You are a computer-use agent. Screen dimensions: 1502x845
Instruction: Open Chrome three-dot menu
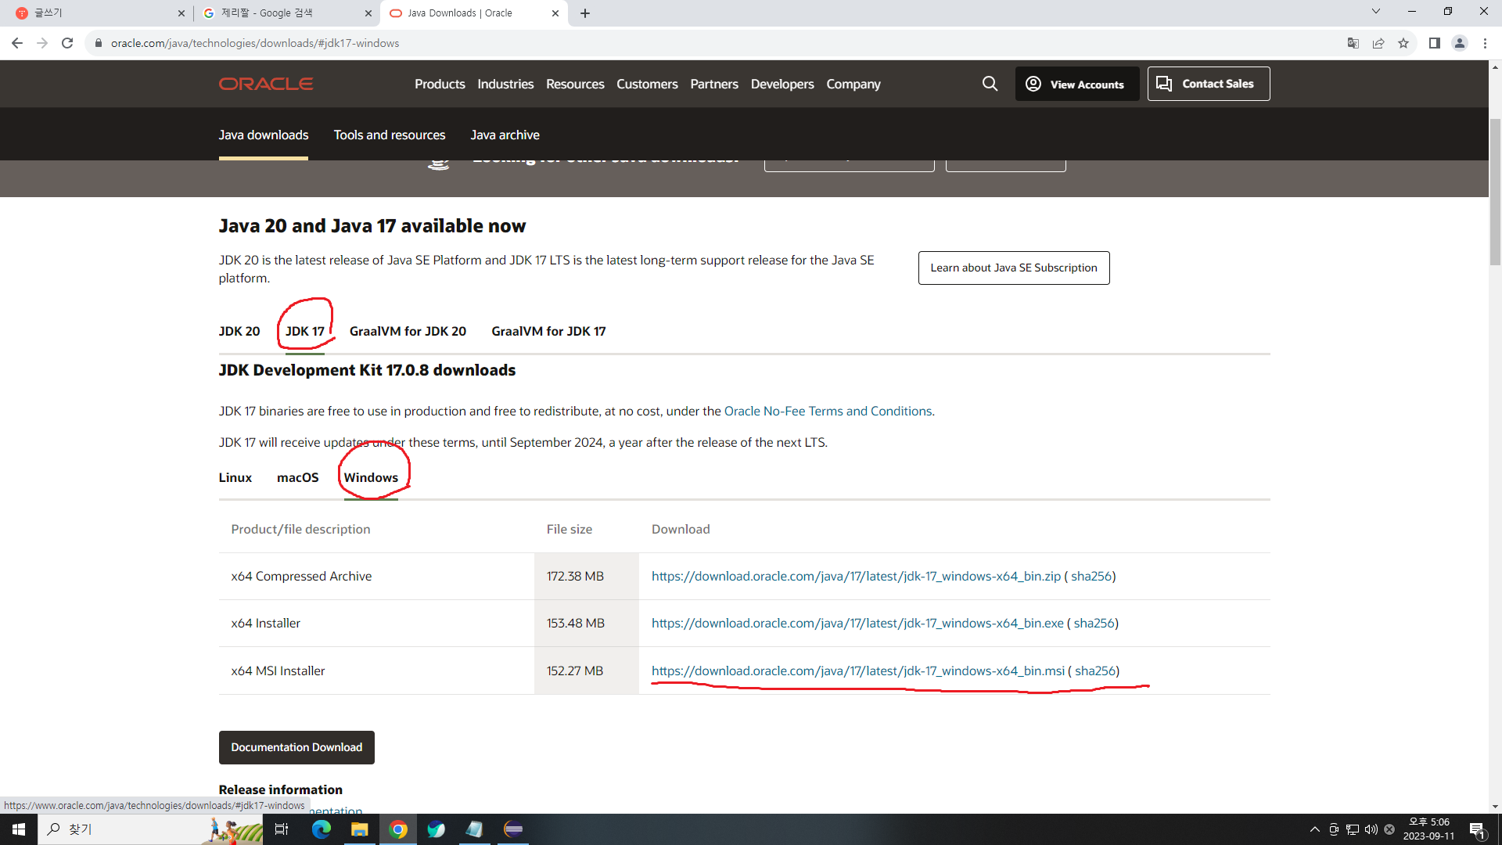tap(1485, 43)
